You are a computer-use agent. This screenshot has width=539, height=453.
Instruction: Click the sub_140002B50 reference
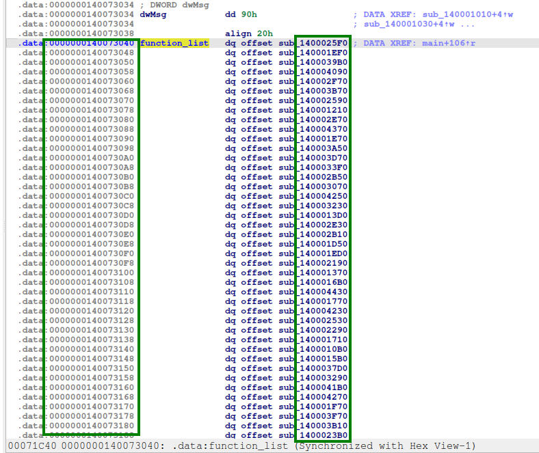(313, 177)
